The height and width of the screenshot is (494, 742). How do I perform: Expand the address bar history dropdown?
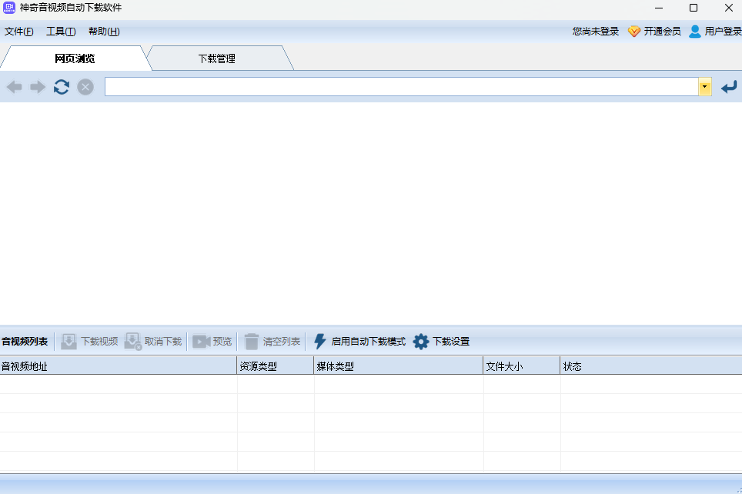pyautogui.click(x=705, y=87)
